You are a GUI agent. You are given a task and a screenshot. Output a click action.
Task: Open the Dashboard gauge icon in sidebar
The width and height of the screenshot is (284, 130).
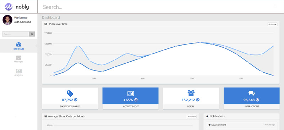(19, 45)
